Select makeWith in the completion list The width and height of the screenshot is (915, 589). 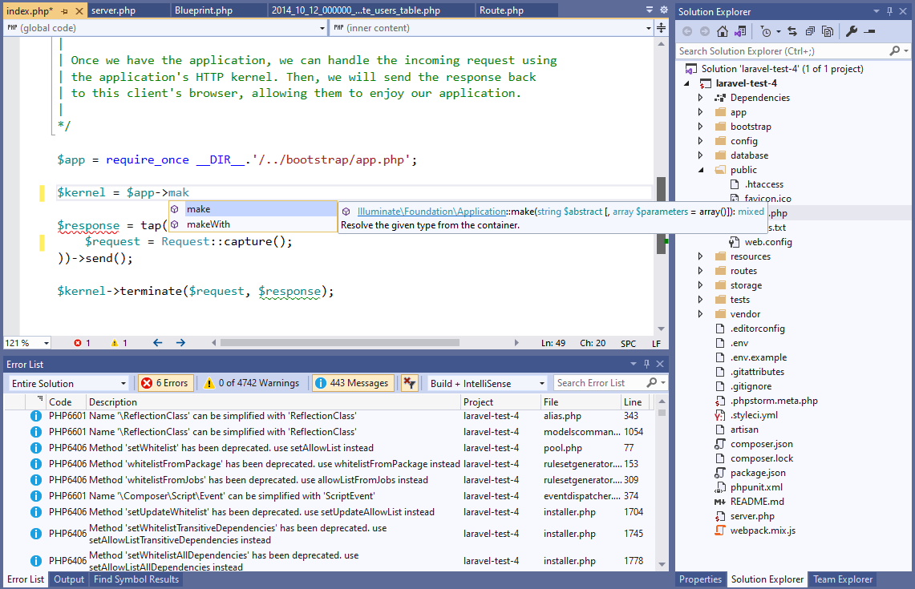[x=253, y=224]
